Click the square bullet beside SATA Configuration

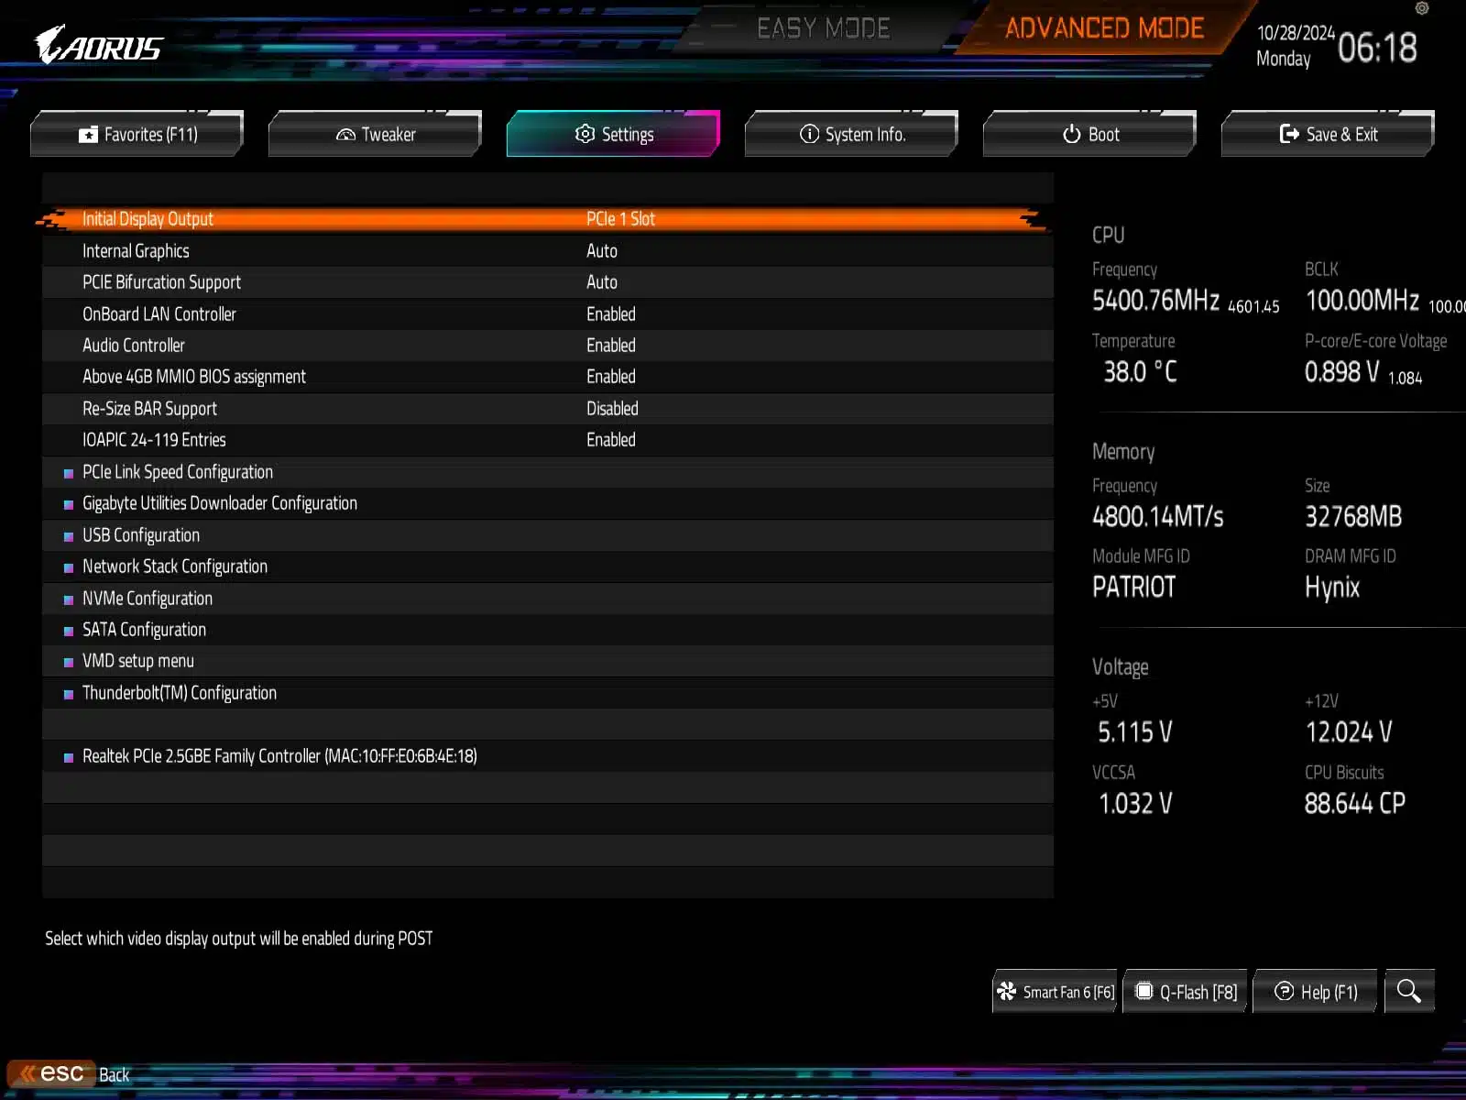coord(69,631)
